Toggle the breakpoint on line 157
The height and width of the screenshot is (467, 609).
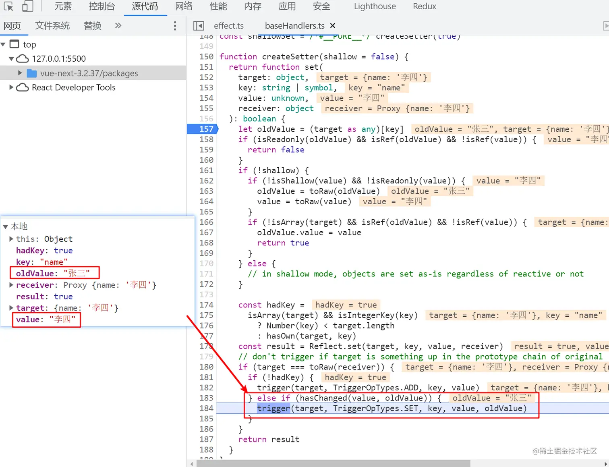click(206, 129)
